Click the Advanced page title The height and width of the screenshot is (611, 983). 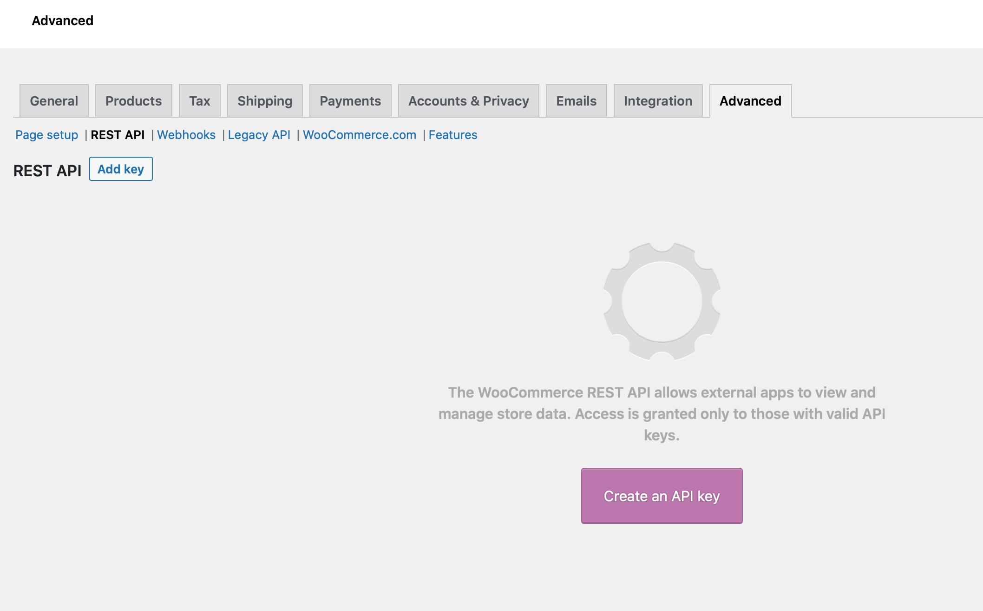coord(63,20)
